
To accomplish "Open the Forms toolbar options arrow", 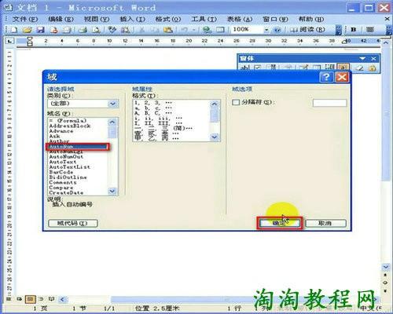I will pos(362,59).
